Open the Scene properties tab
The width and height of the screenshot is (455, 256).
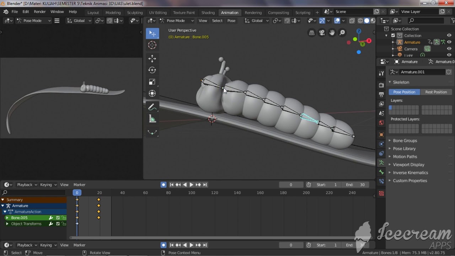click(x=381, y=113)
